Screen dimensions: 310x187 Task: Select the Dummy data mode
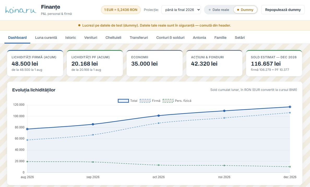[x=245, y=10]
